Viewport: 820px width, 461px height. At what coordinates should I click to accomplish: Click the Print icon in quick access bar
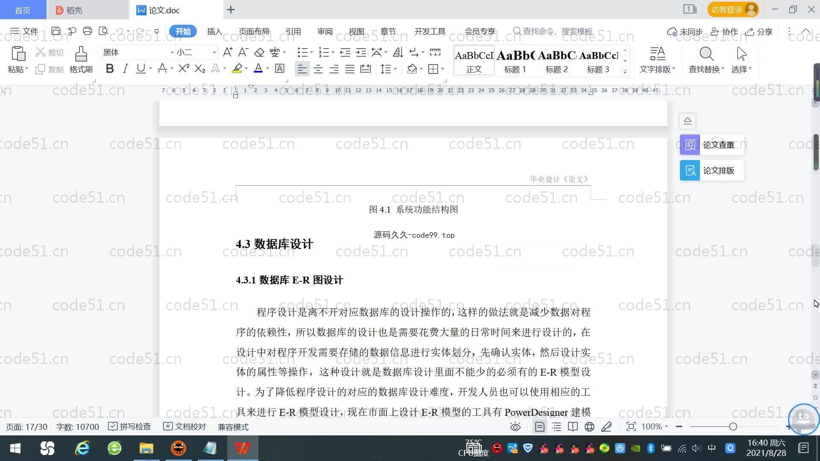(x=88, y=31)
